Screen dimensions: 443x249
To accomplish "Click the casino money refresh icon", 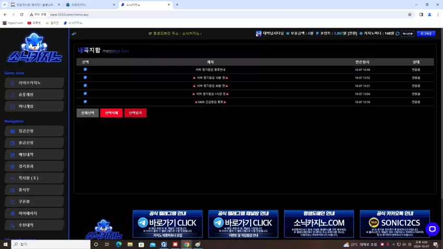I will [x=397, y=33].
